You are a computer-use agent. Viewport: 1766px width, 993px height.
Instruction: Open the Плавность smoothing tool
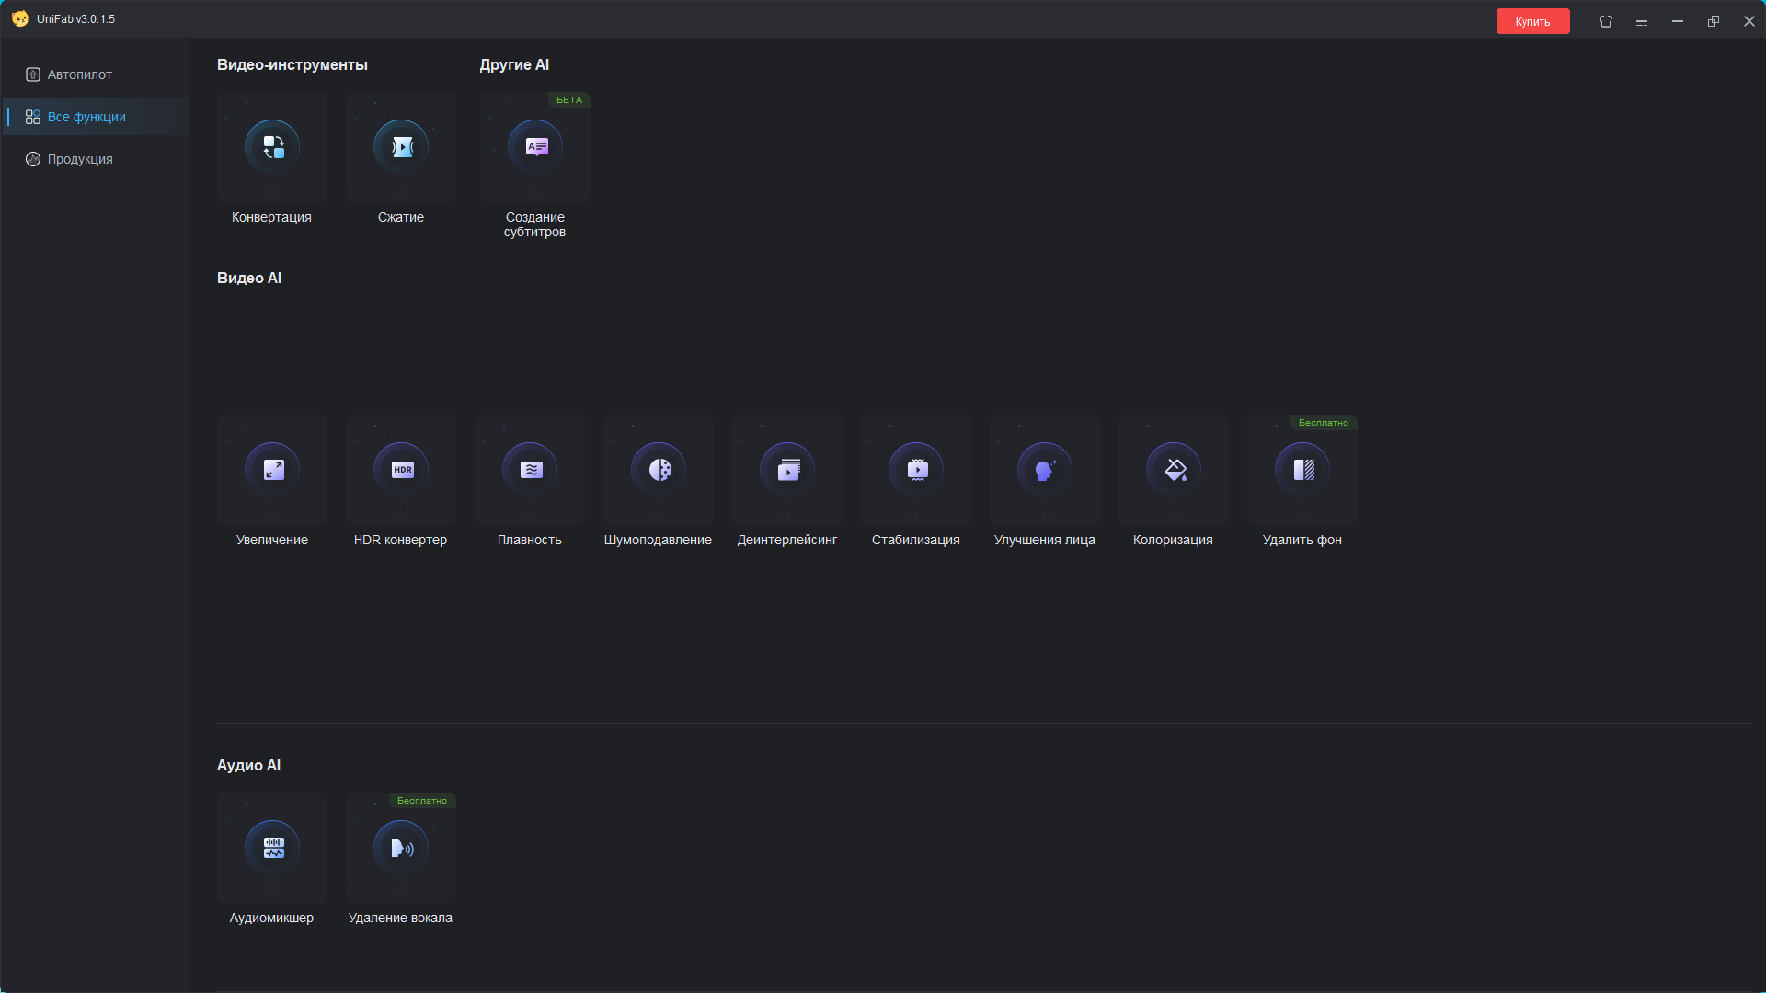pyautogui.click(x=530, y=470)
